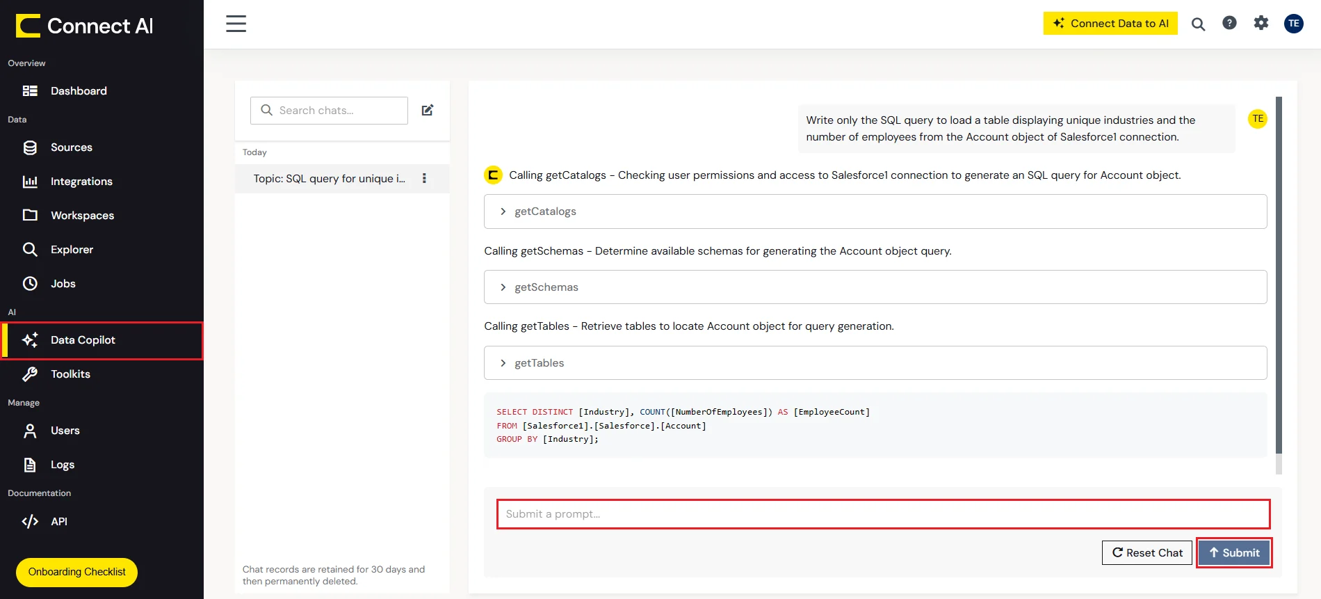Toggle the hamburger sidebar menu
Image resolution: width=1321 pixels, height=599 pixels.
tap(236, 24)
